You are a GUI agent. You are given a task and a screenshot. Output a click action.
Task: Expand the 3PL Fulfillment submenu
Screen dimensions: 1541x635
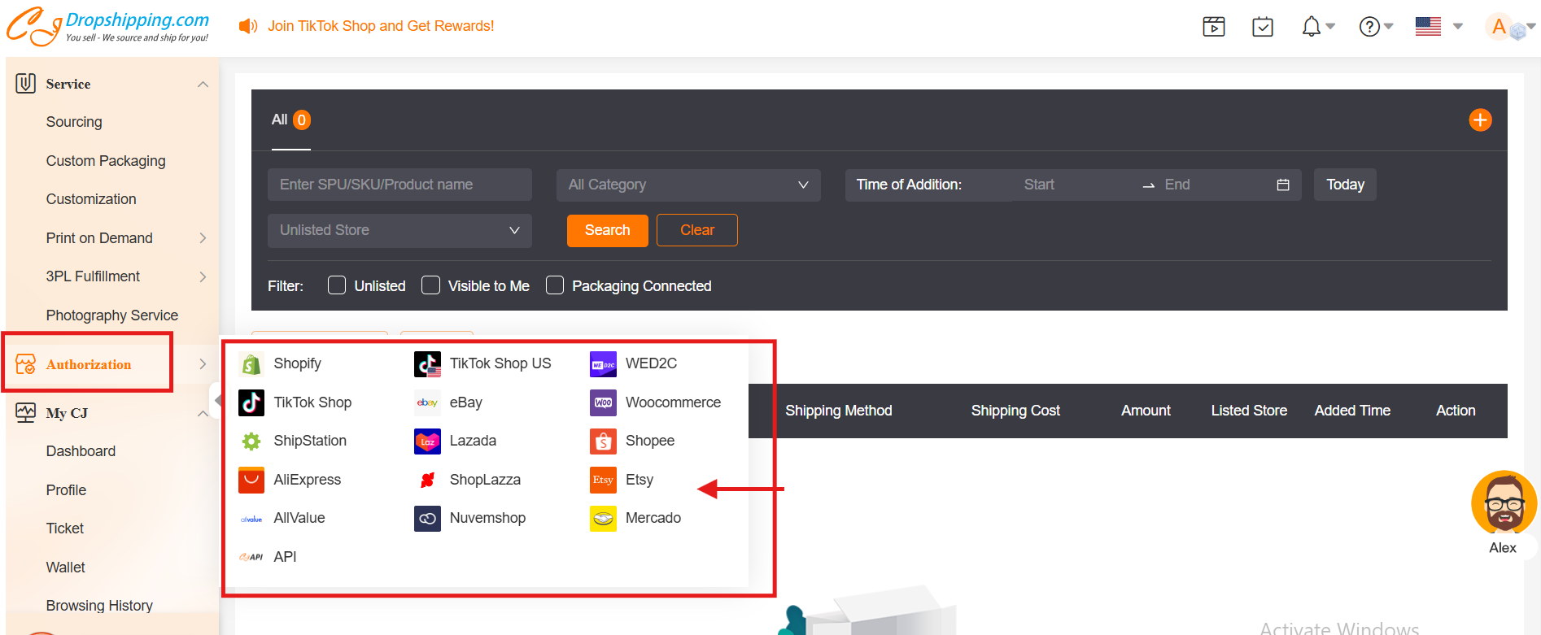click(203, 276)
